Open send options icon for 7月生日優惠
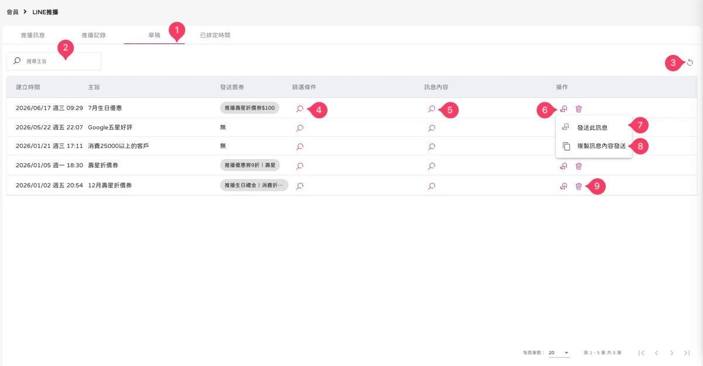 (564, 109)
